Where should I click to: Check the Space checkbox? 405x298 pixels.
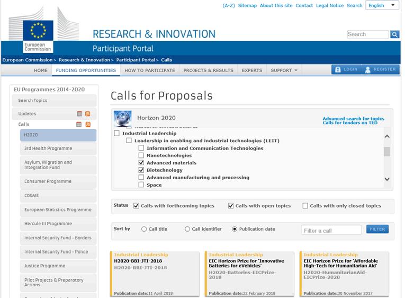click(x=141, y=185)
